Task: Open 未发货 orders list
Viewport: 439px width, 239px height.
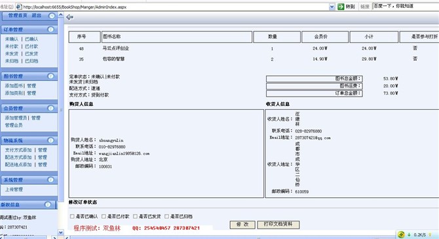Action: pos(12,54)
